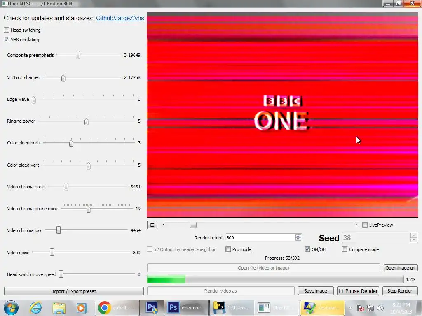Open the Windows Start menu orb
Viewport: 422px width, 316px height.
tap(11, 308)
